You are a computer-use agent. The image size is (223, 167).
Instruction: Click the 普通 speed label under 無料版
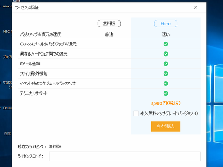pos(109,34)
